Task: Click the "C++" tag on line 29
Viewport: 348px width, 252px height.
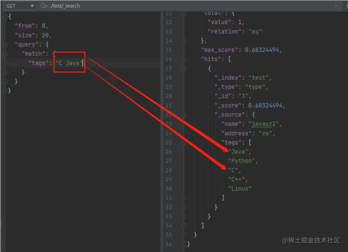Action: pos(236,180)
